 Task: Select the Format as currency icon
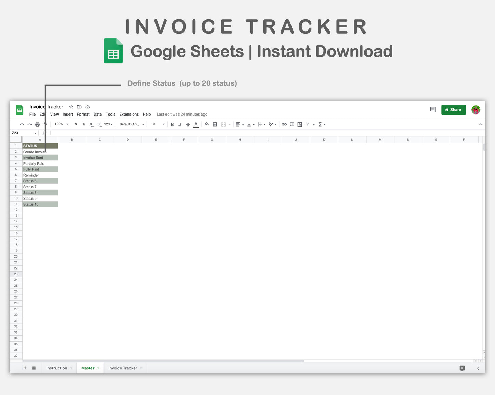point(76,124)
